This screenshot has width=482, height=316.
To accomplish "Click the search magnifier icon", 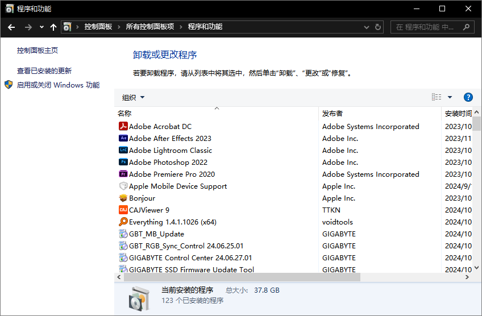I will (x=466, y=27).
